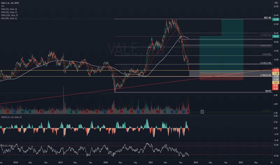Select the EMA (20, close, 0) indicator legend
The width and height of the screenshot is (280, 165).
click(9, 9)
